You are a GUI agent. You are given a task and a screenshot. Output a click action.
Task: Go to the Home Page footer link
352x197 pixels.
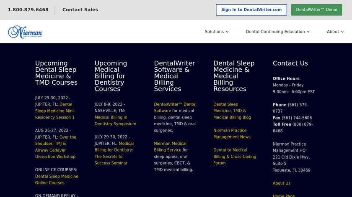pyautogui.click(x=284, y=195)
